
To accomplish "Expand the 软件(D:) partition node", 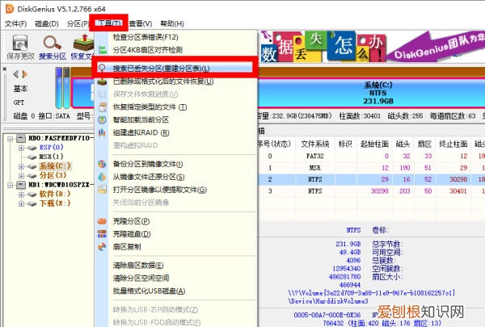I will pos(21,195).
